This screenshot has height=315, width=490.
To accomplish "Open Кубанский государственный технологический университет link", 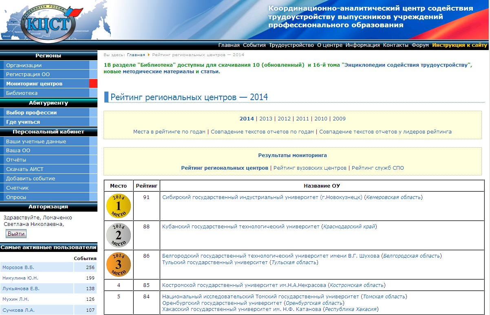I will [241, 227].
